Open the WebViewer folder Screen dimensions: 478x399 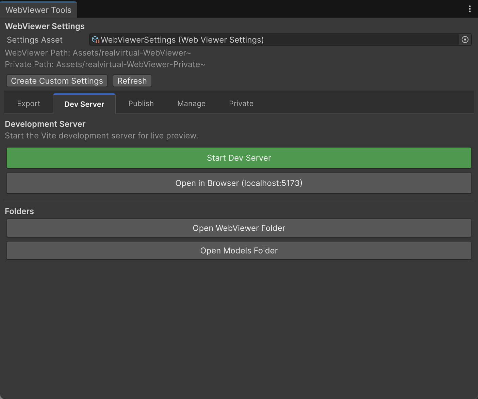(x=239, y=228)
